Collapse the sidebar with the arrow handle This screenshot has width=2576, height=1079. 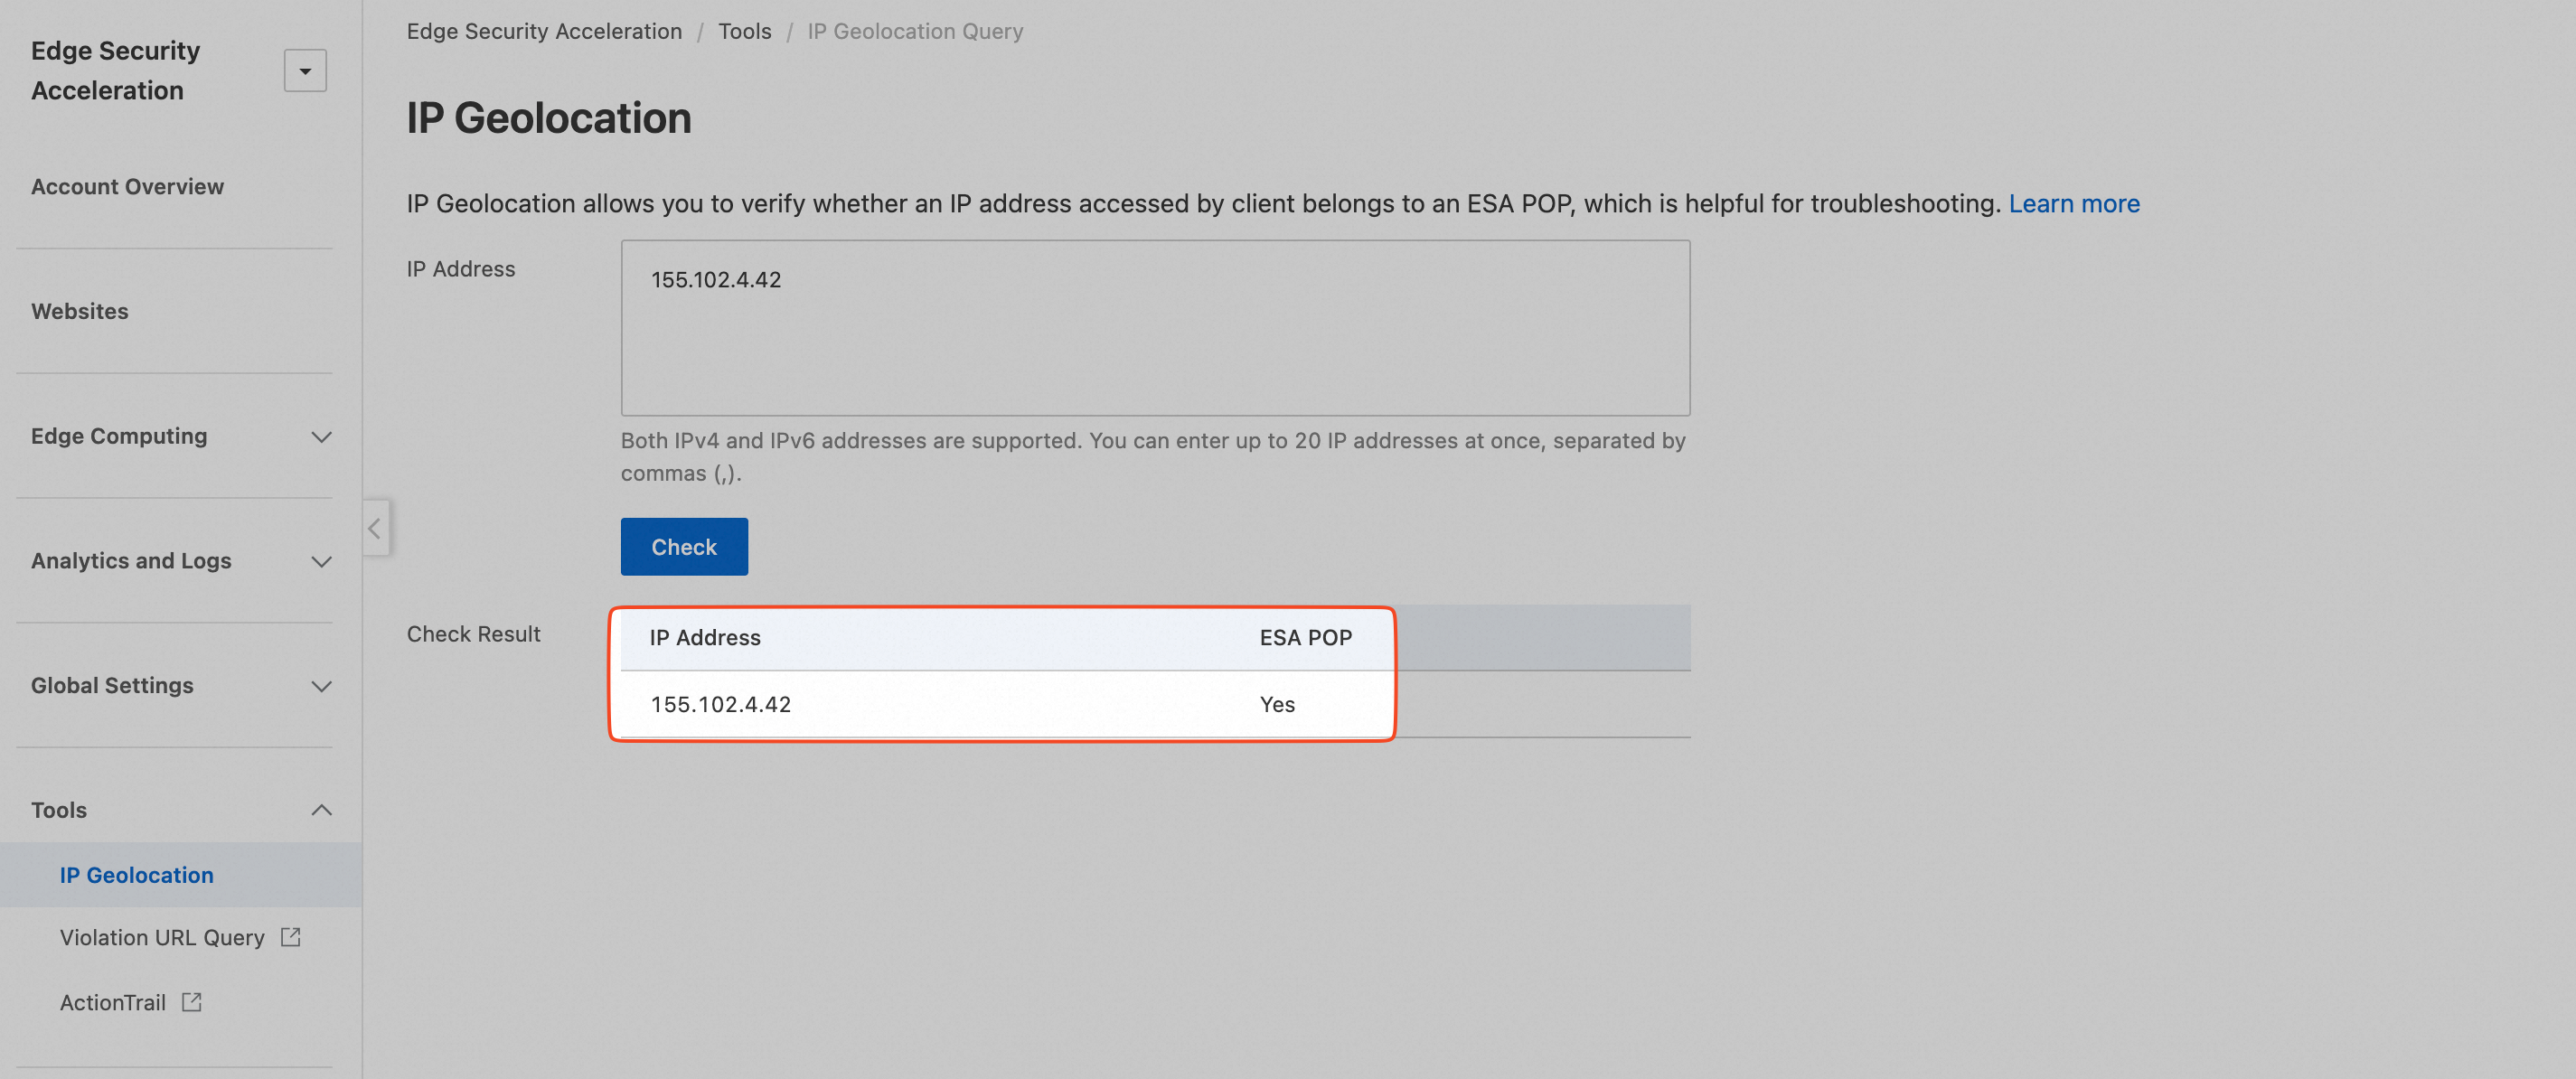375,528
